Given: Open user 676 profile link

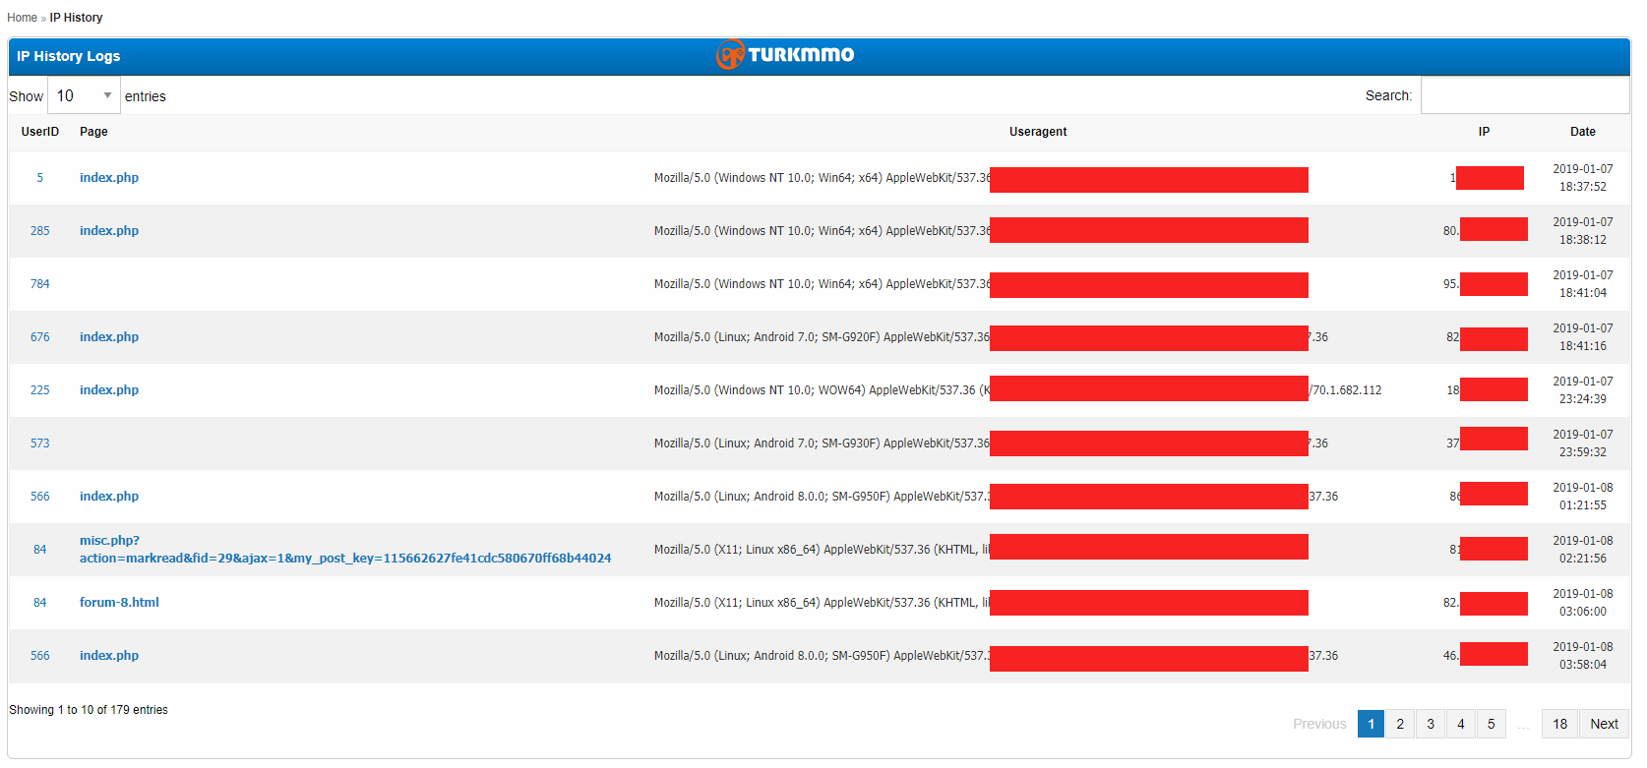Looking at the screenshot, I should pos(39,337).
